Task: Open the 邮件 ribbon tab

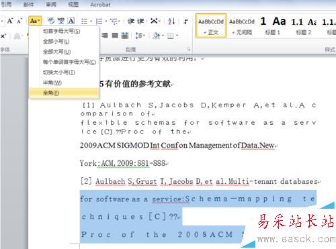Action: [x=28, y=4]
